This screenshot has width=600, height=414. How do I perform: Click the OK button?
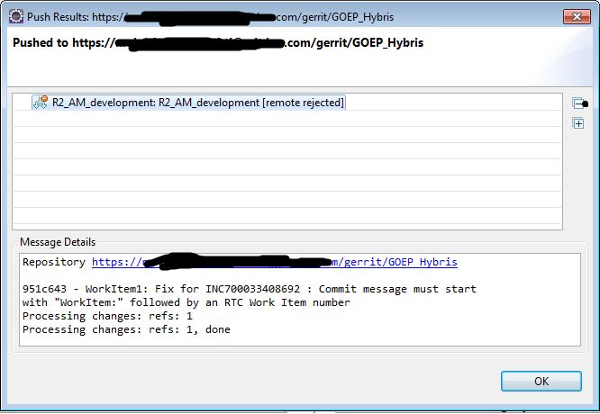coord(541,381)
